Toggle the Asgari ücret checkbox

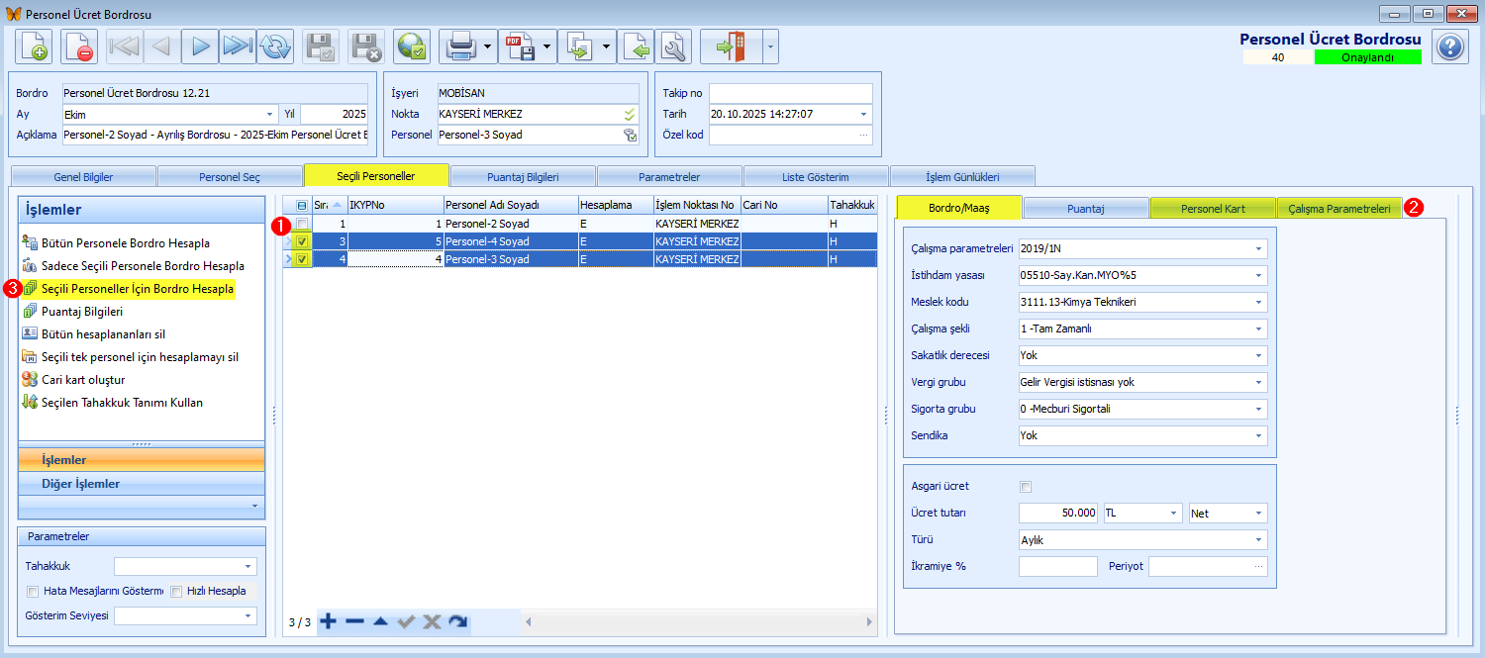click(x=1026, y=486)
